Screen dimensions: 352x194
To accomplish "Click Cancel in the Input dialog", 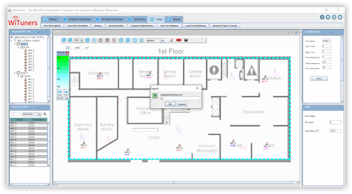I will pos(182,104).
